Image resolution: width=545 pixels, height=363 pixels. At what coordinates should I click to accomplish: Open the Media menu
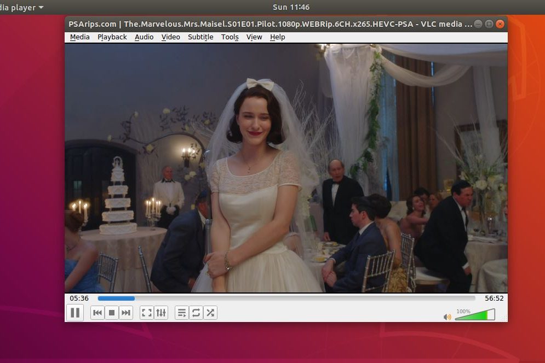coord(80,37)
